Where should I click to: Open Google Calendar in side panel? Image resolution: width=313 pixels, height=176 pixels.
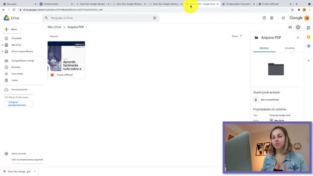coord(309,28)
